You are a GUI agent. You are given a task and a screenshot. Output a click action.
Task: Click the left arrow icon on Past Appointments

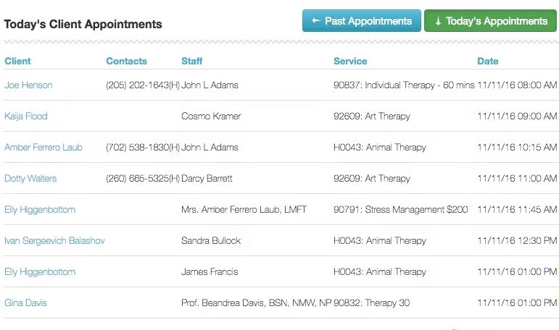[316, 21]
